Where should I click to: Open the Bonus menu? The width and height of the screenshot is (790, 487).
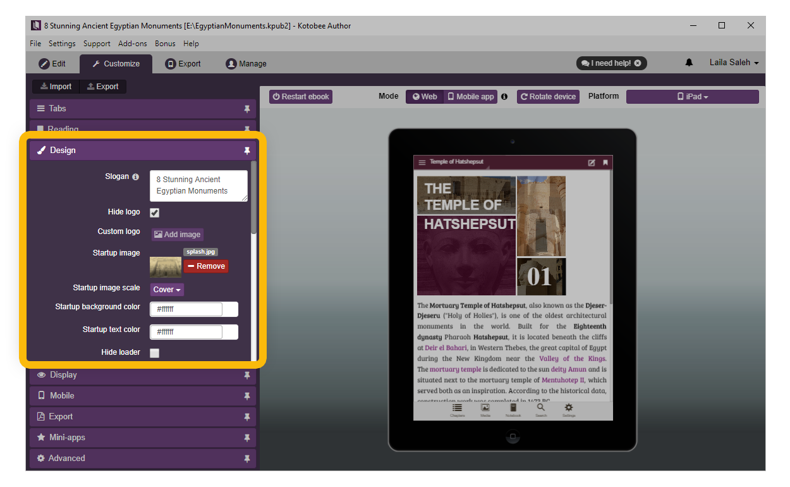tap(165, 44)
